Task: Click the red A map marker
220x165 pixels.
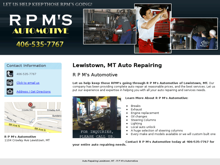Action: [x=30, y=105]
